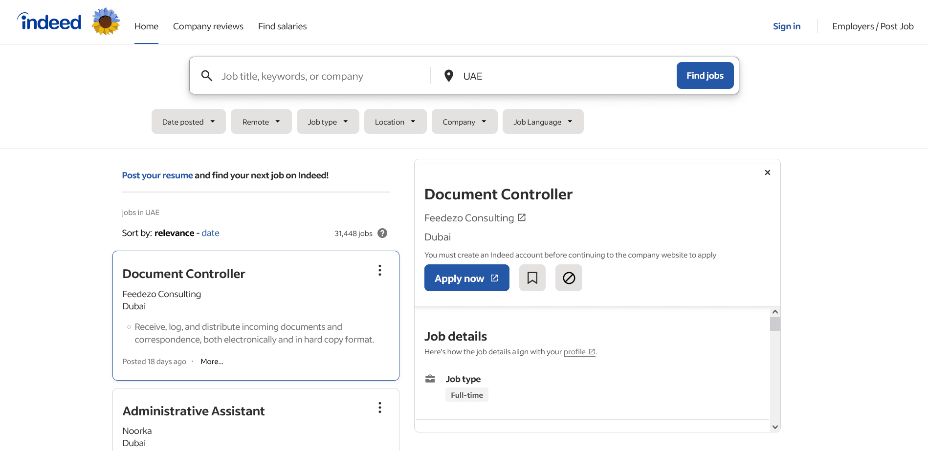Click the job details scrollbar down arrow
Image resolution: width=928 pixels, height=451 pixels.
tap(774, 427)
